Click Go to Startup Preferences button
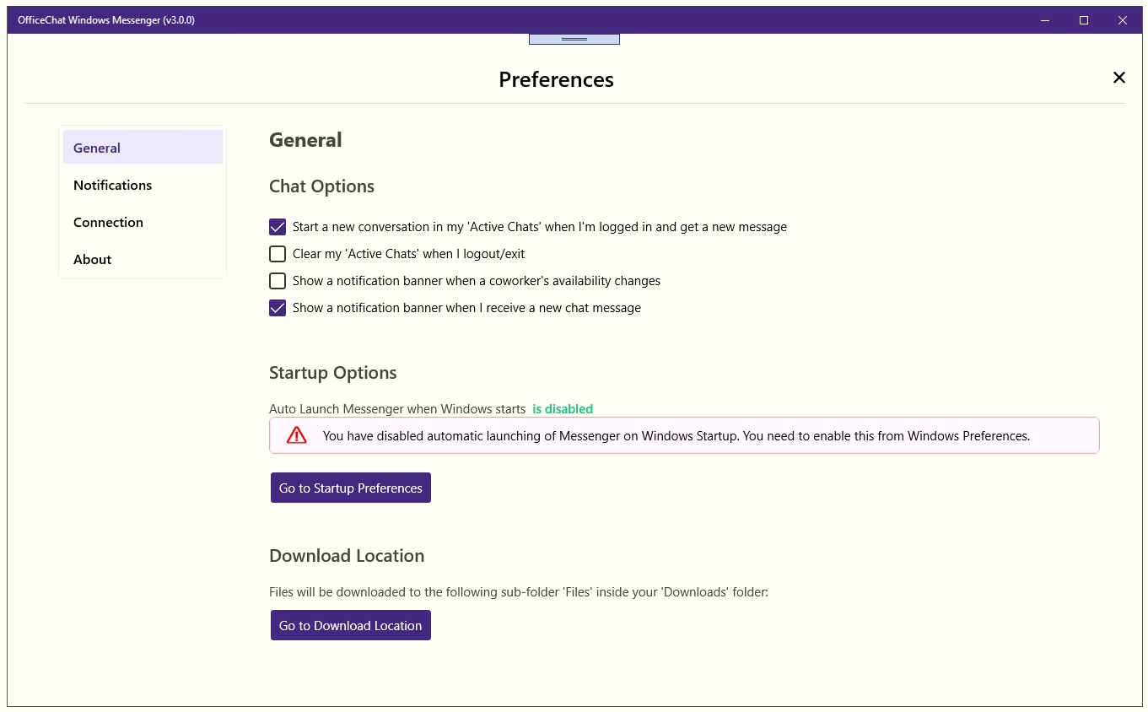1148x712 pixels. click(x=350, y=488)
